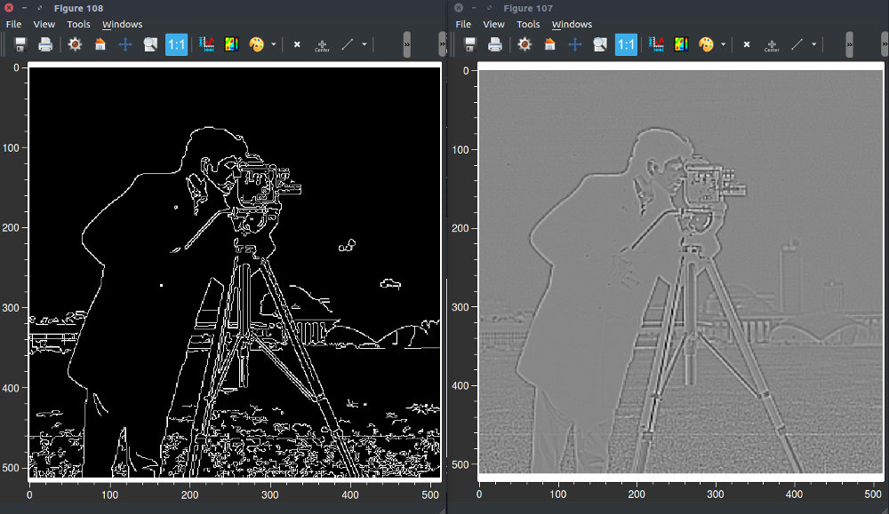
Task: Open gear settings in Figure 108 toolbar
Action: pos(75,44)
